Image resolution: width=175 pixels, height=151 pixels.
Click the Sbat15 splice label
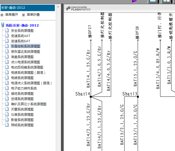[130, 94]
